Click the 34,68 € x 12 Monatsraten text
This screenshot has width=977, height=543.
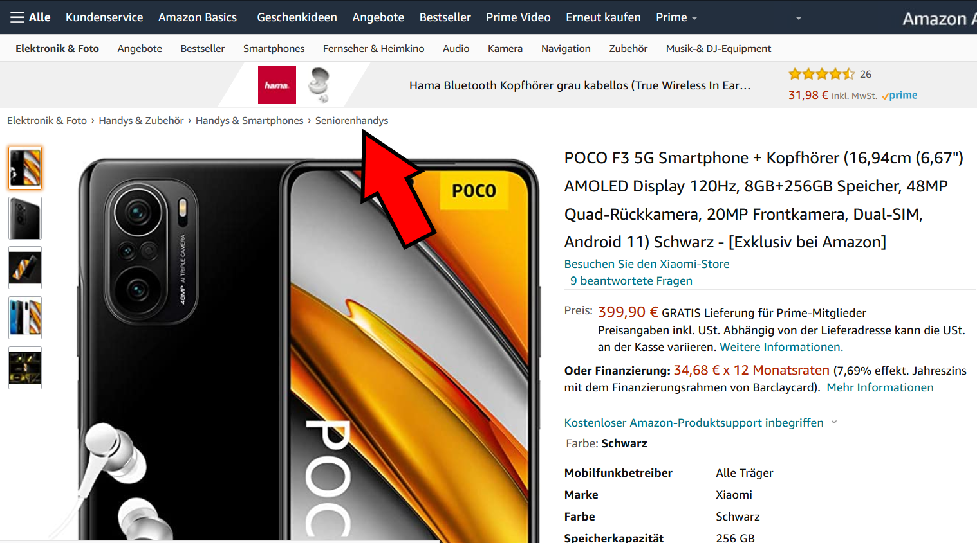pyautogui.click(x=751, y=370)
